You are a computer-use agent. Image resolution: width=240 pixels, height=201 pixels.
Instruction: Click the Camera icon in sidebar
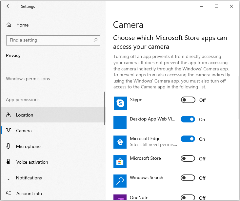point(9,130)
